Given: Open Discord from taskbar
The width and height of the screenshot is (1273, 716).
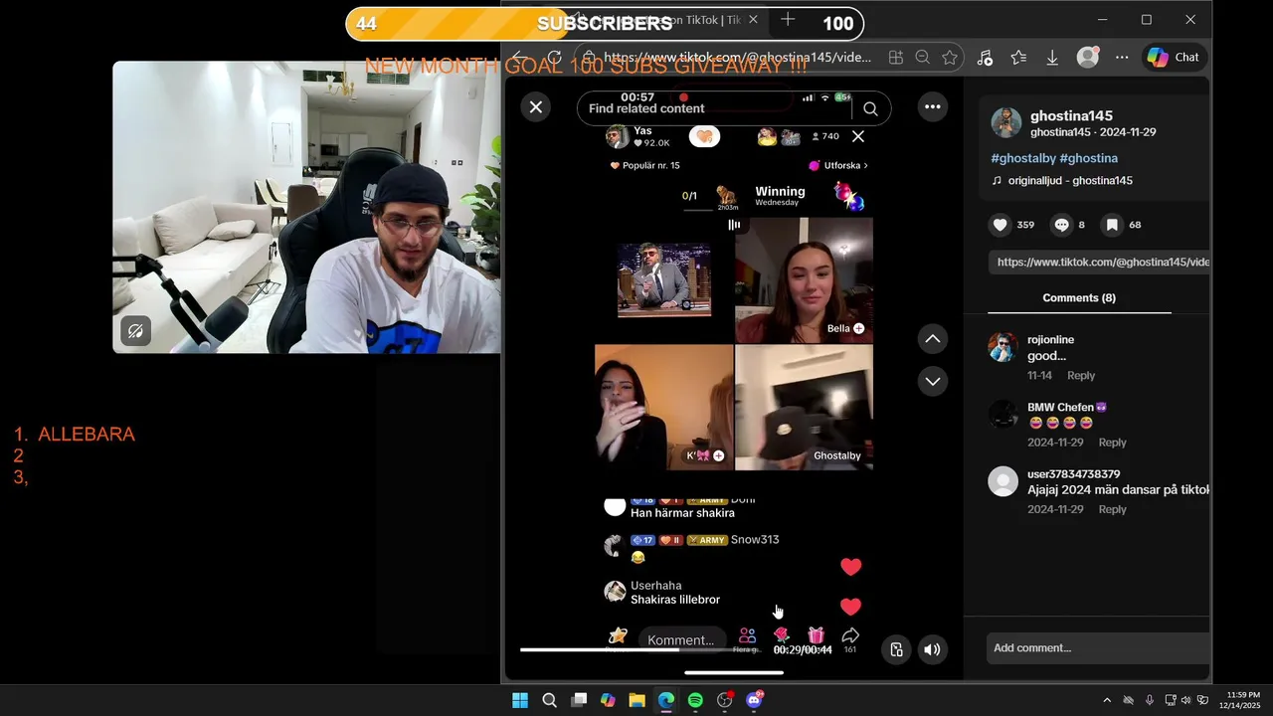Looking at the screenshot, I should click(x=754, y=700).
